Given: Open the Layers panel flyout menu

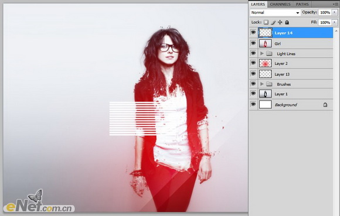Looking at the screenshot, I should coord(335,4).
